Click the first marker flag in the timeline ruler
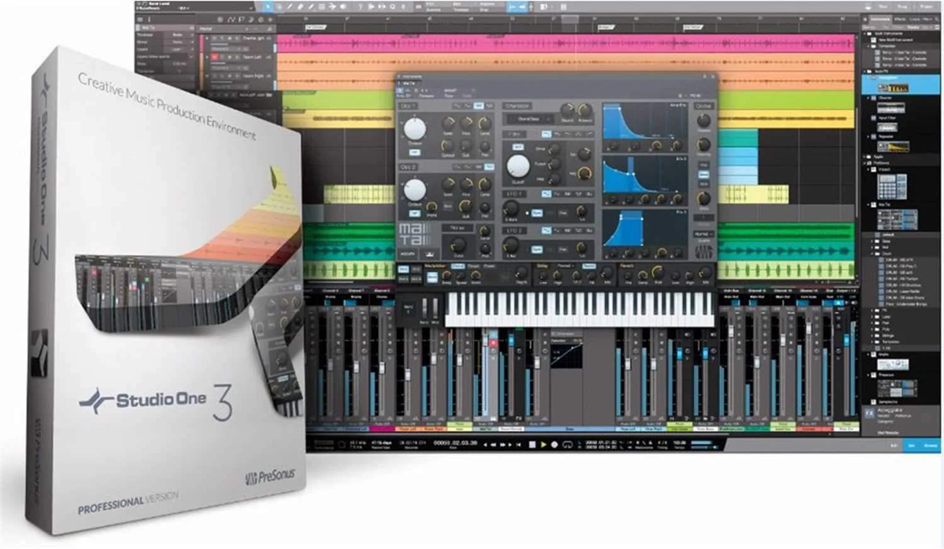Viewport: 944px width, 549px height. tap(315, 27)
